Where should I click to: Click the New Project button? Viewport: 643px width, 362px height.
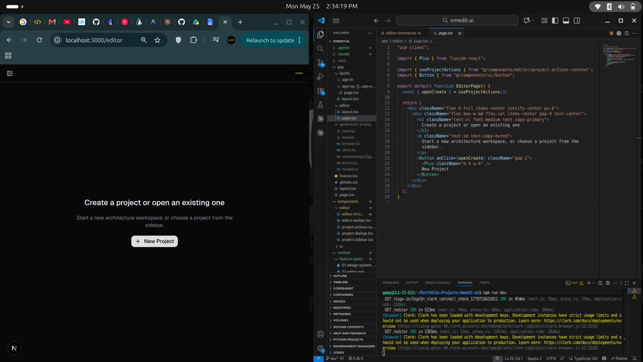pos(154,241)
